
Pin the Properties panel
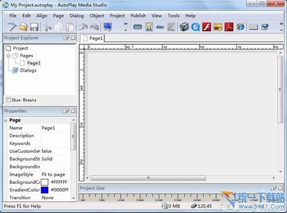pos(66,111)
